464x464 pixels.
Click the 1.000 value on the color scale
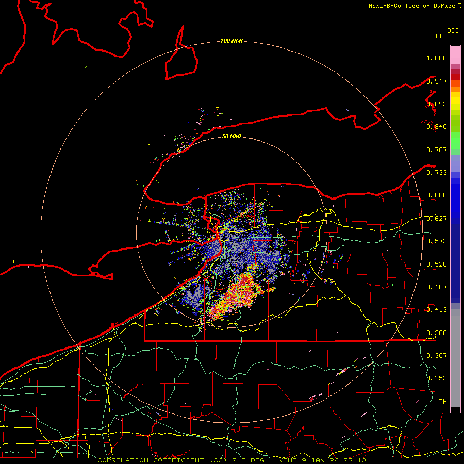point(437,58)
